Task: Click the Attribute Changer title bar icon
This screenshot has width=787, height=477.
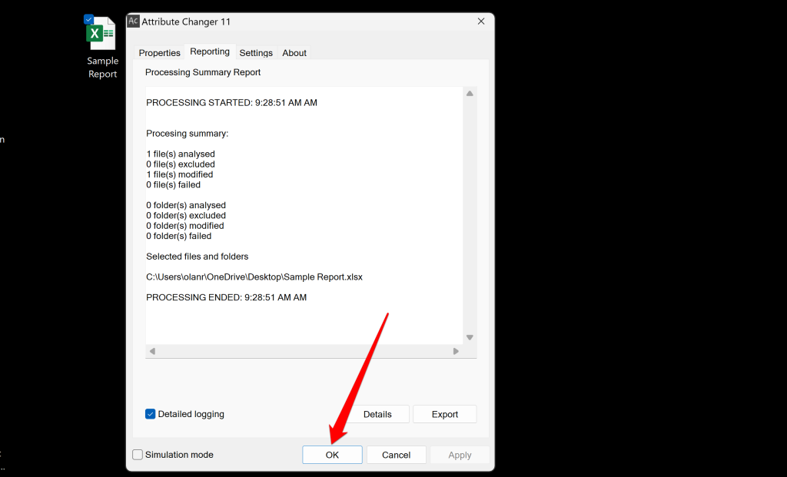Action: (x=133, y=22)
